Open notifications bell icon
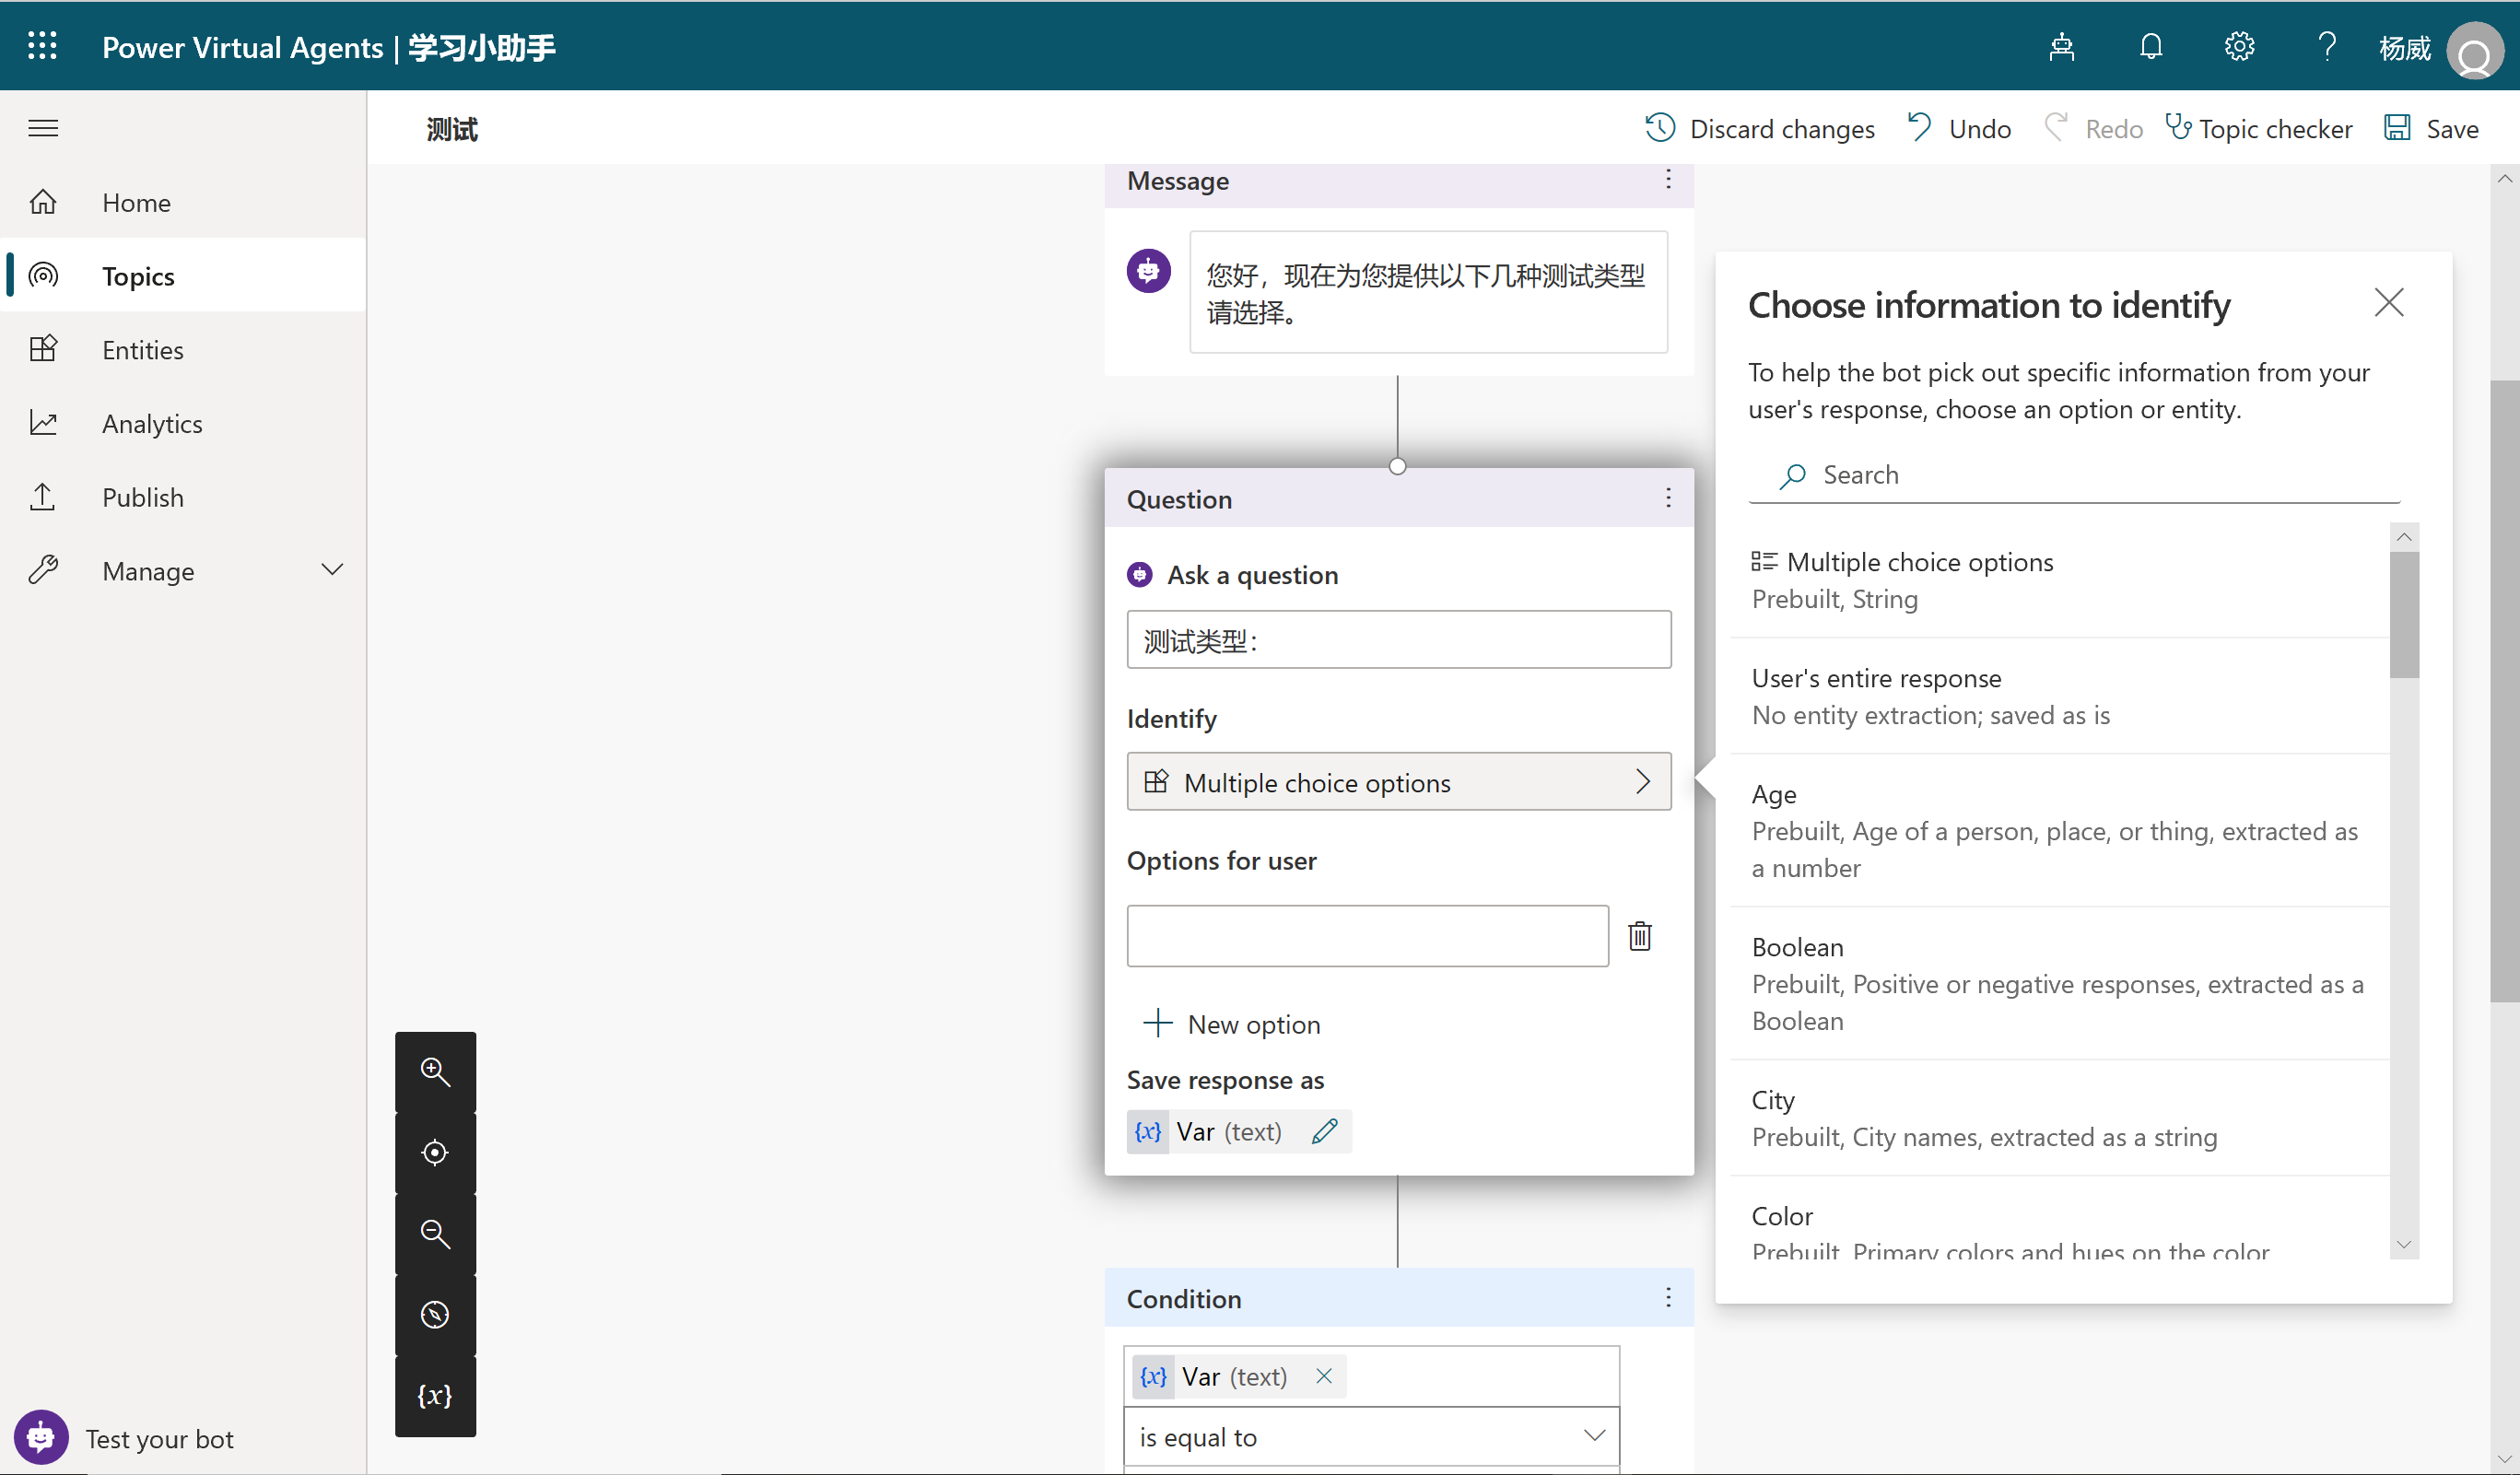Screen dimensions: 2520x1475 2151,46
